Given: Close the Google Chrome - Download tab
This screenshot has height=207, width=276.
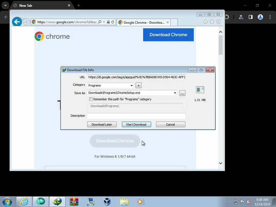Looking at the screenshot, I should click(x=168, y=22).
